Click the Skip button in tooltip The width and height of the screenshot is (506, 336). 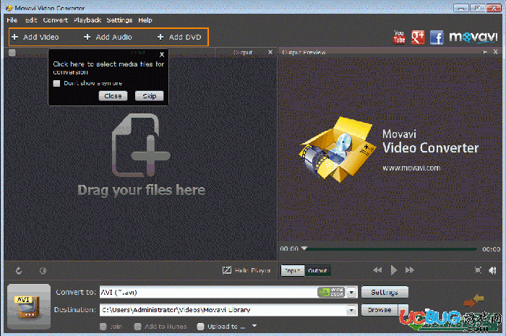point(149,96)
